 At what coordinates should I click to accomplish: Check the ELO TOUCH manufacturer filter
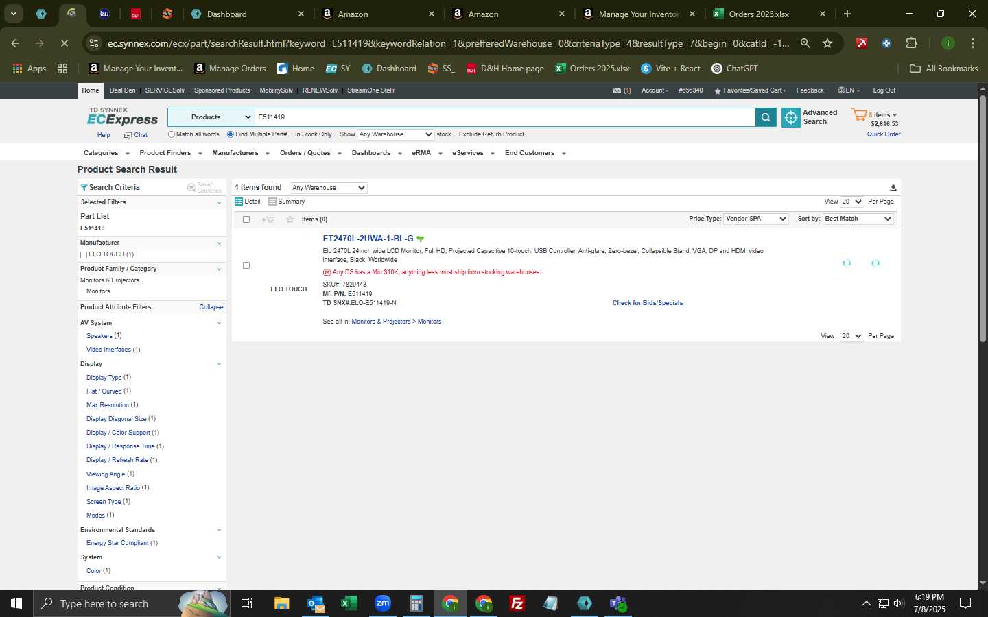coord(84,255)
